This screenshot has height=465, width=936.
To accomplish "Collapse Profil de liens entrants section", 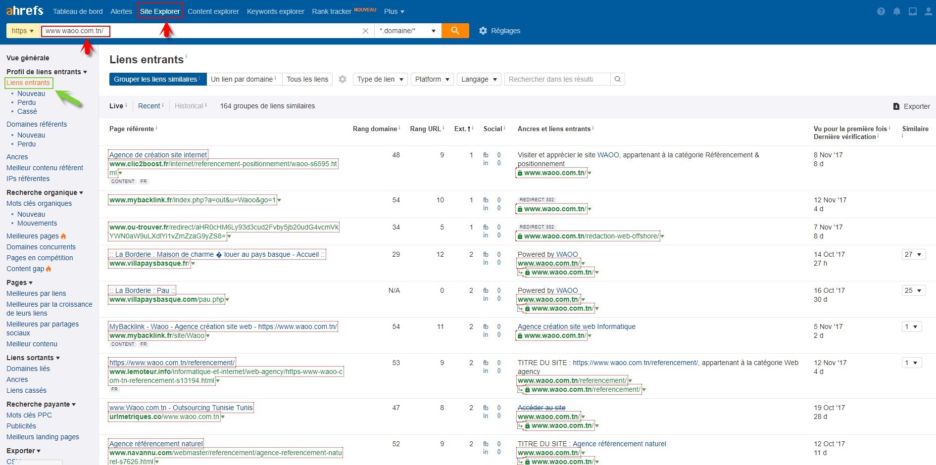I will click(47, 72).
